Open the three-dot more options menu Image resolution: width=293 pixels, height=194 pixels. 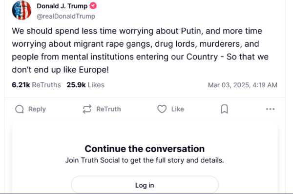pos(270,109)
